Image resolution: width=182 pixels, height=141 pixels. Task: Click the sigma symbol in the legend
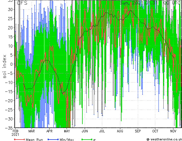(x=94, y=140)
